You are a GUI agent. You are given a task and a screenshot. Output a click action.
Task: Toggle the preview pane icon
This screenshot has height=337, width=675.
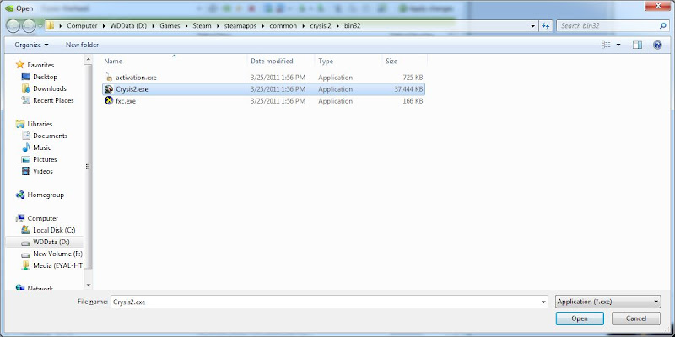[638, 45]
